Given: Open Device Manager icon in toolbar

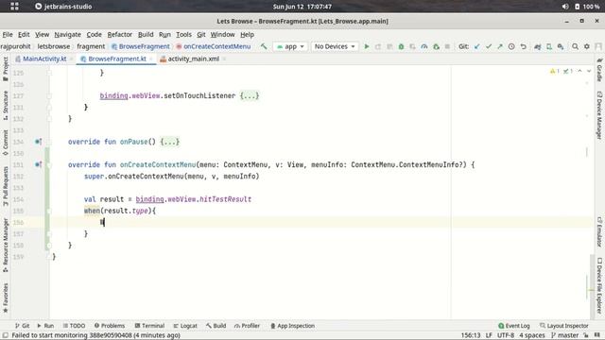Looking at the screenshot, I should point(549,46).
